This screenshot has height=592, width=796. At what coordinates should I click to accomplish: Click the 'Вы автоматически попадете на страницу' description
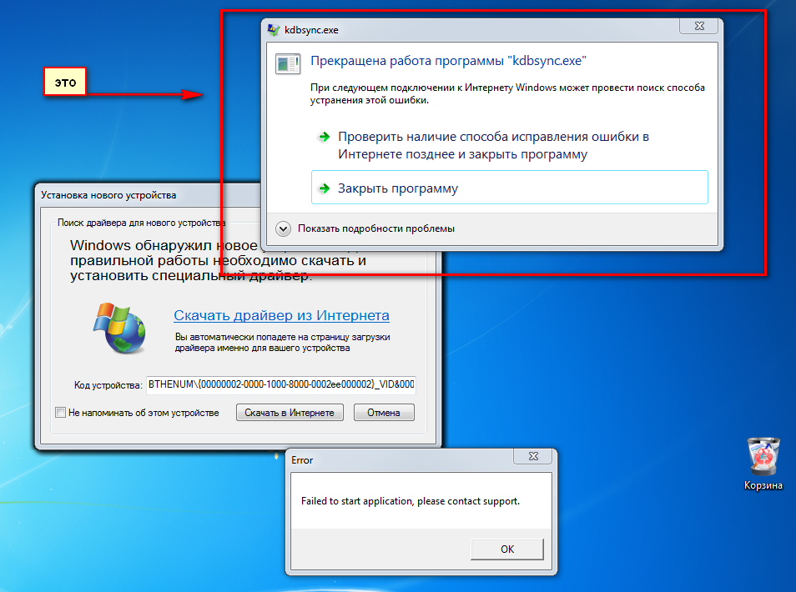click(x=282, y=343)
